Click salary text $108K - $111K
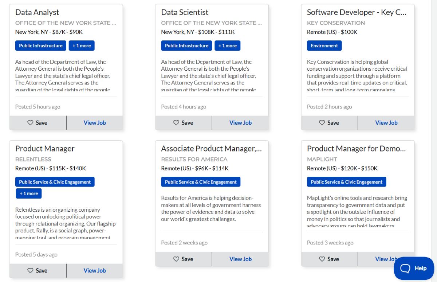 216,32
